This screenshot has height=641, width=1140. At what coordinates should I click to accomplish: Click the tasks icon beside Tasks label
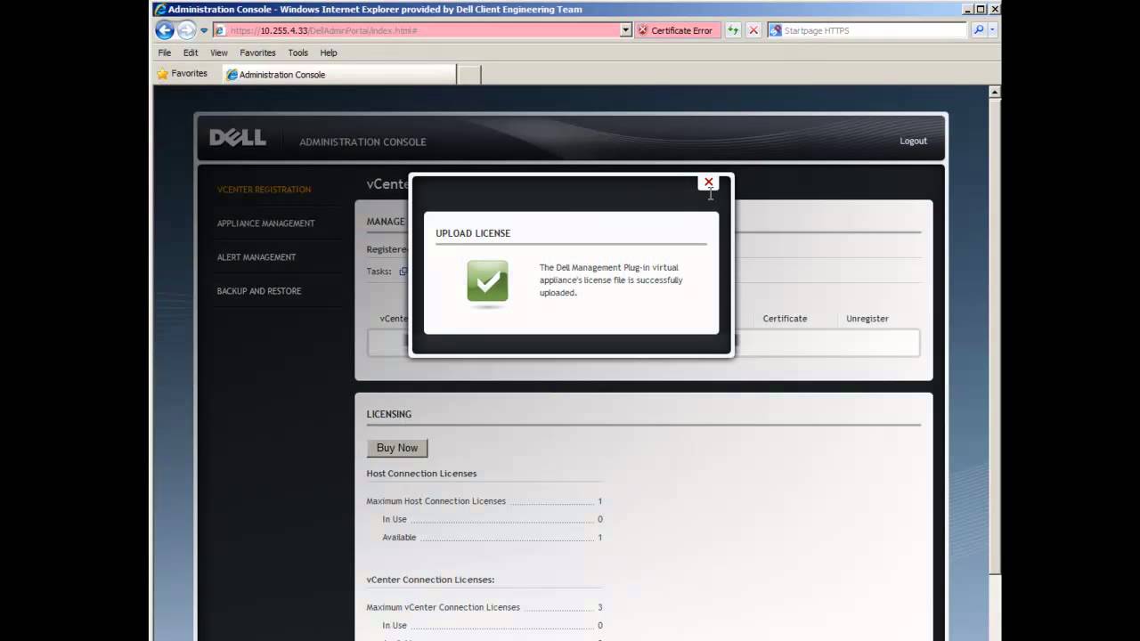point(403,272)
